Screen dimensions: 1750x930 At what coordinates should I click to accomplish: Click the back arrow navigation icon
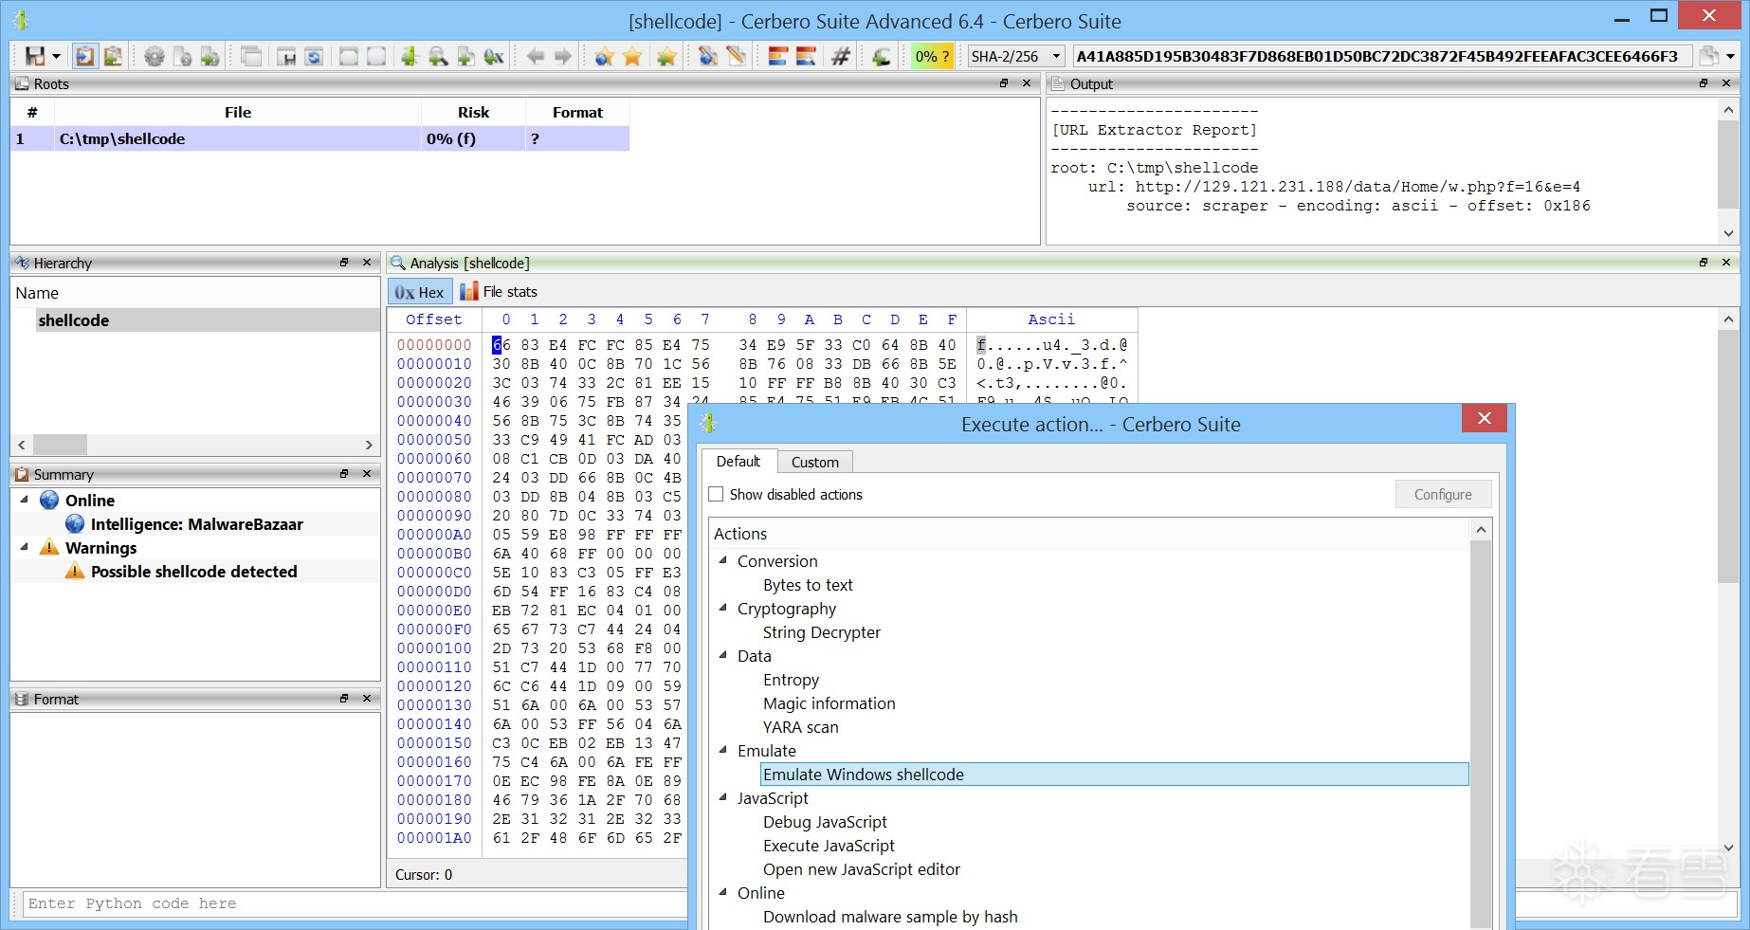pos(536,57)
